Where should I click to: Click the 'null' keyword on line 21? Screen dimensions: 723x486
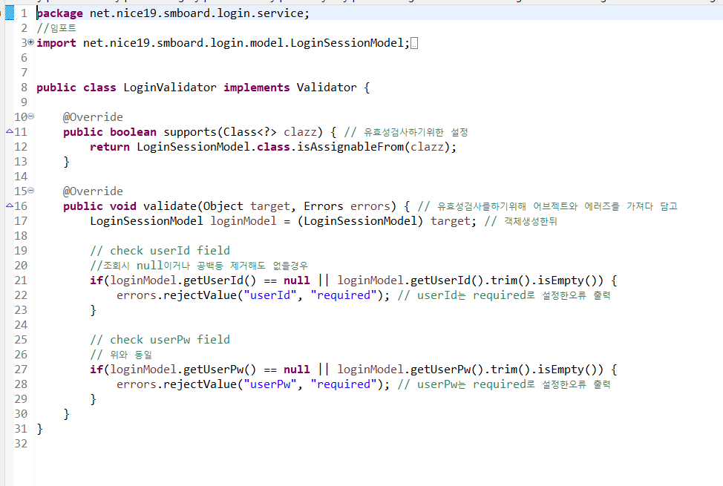[296, 280]
